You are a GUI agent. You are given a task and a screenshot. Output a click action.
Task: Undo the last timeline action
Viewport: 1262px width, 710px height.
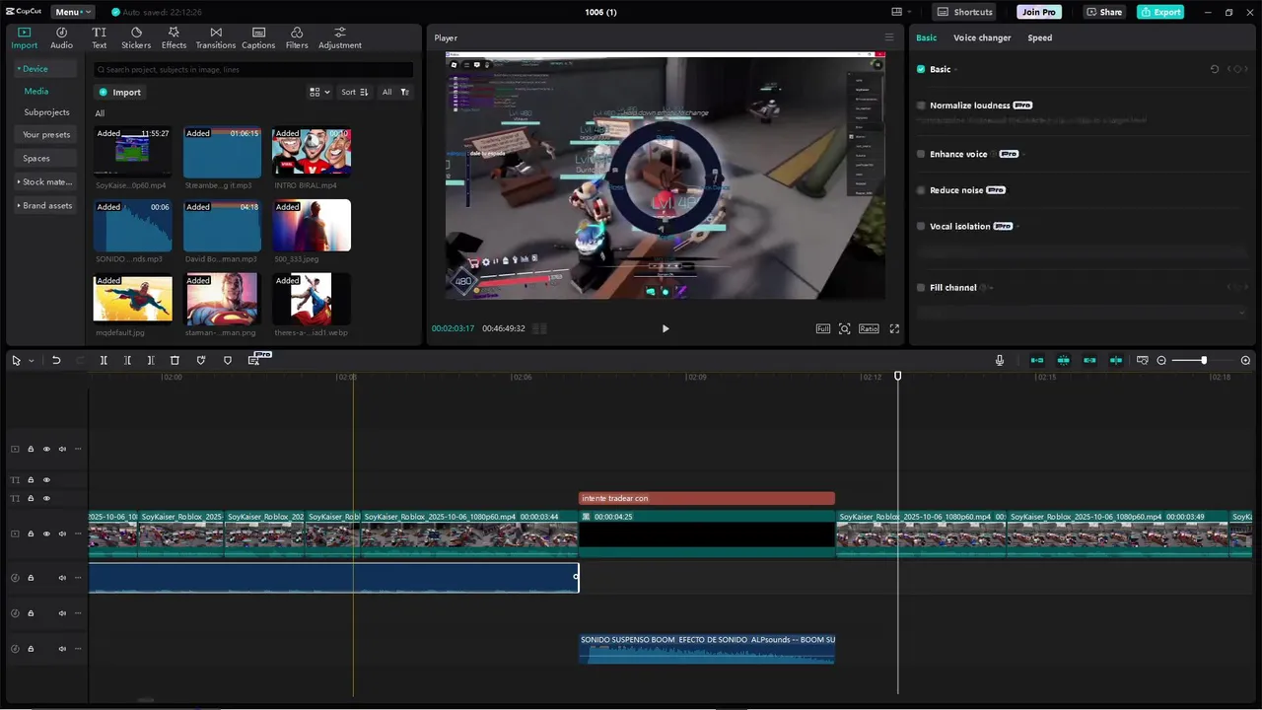[x=56, y=360]
